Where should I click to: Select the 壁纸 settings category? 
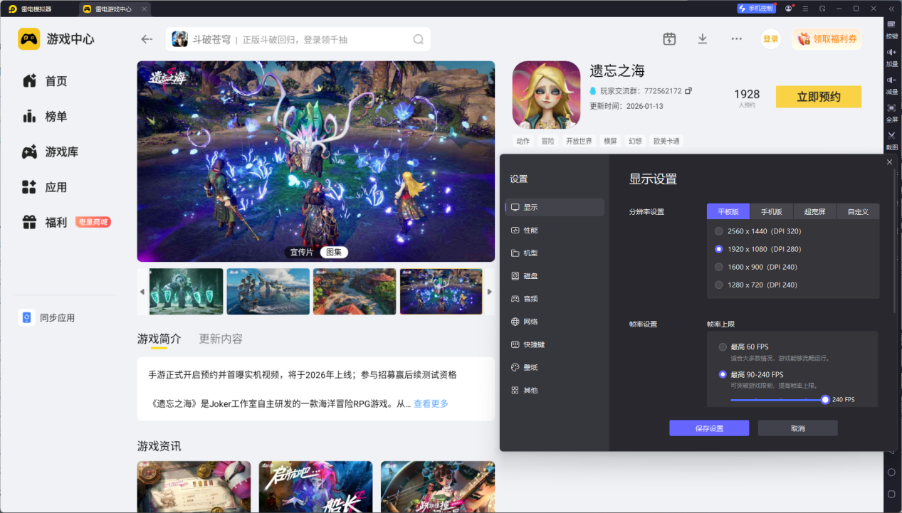pos(555,367)
